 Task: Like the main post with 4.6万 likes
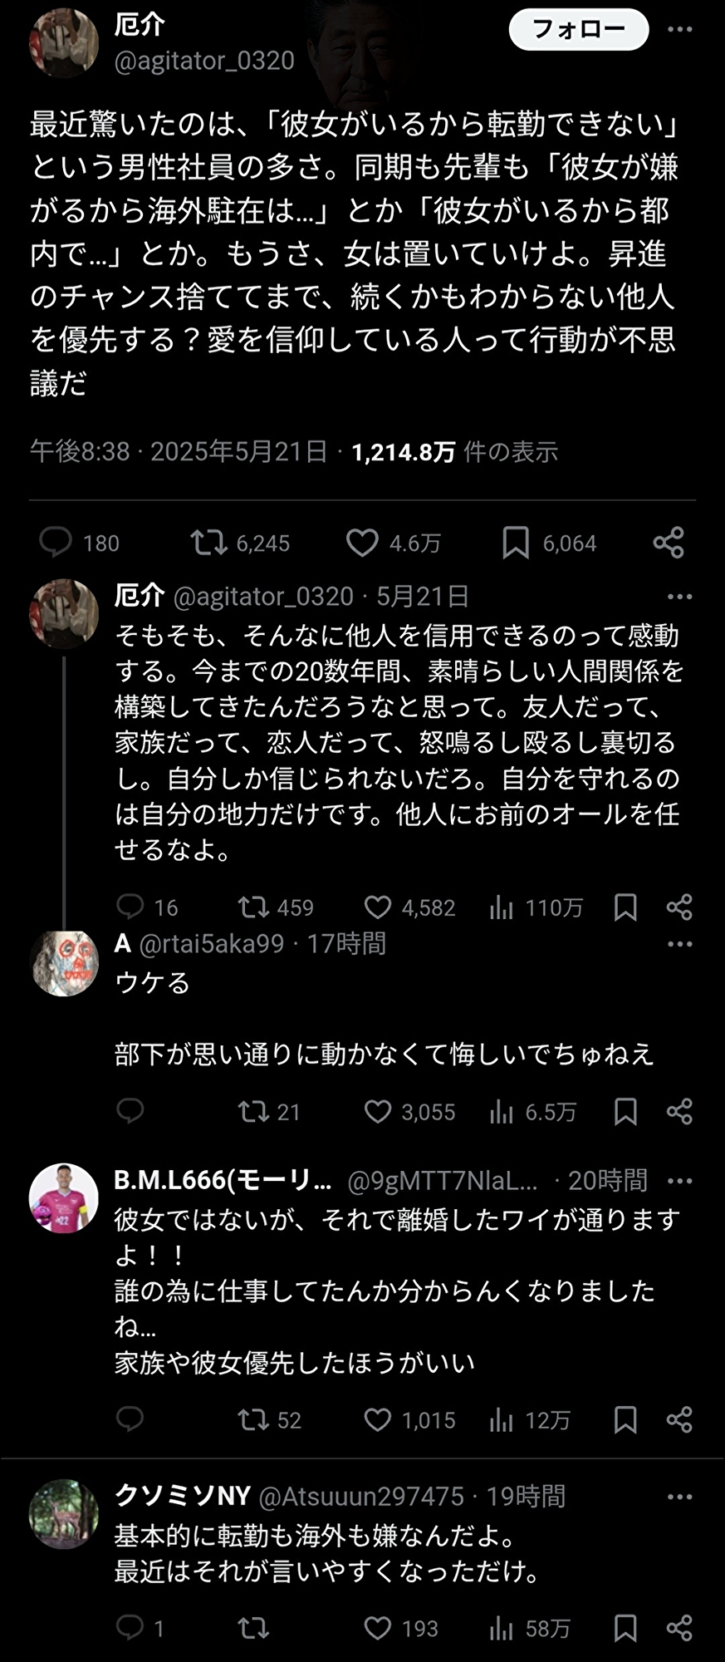point(362,543)
